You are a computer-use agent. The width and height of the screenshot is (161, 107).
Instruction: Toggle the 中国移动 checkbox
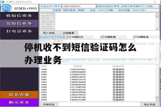coord(69,37)
